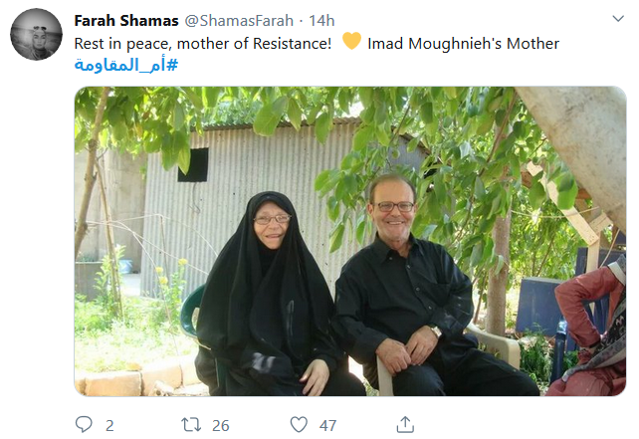Visit the Farah Shamas display name link
The height and width of the screenshot is (439, 639).
point(126,20)
